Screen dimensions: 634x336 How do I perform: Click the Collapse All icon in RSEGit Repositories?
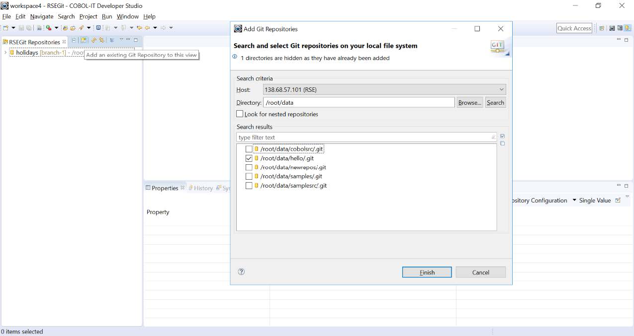(75, 40)
